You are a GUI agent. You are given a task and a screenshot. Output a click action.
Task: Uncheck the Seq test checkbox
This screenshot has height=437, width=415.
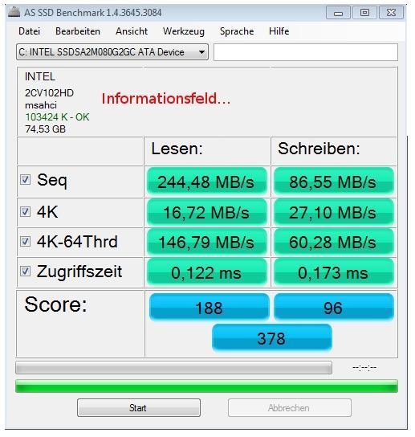coord(25,180)
